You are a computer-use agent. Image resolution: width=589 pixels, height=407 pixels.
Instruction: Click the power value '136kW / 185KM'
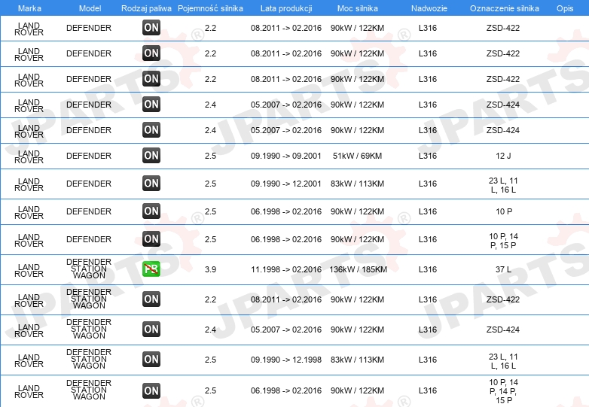[x=358, y=269]
